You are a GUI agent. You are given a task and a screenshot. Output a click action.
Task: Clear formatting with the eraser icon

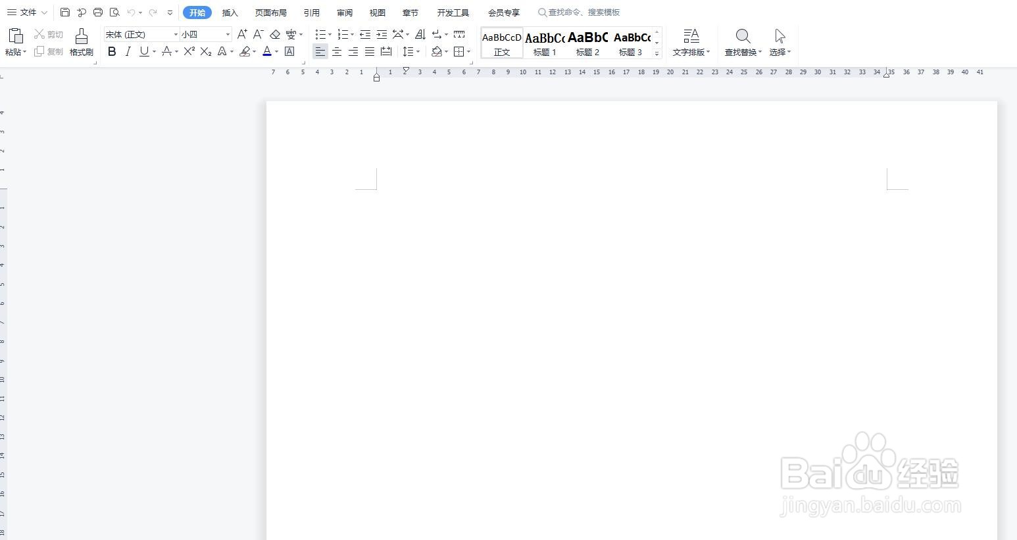click(275, 34)
